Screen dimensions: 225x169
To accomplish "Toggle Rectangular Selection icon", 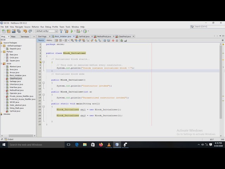I will (87, 40).
